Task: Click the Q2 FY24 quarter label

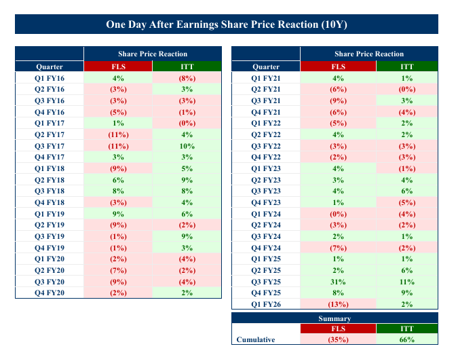Action: [x=266, y=225]
